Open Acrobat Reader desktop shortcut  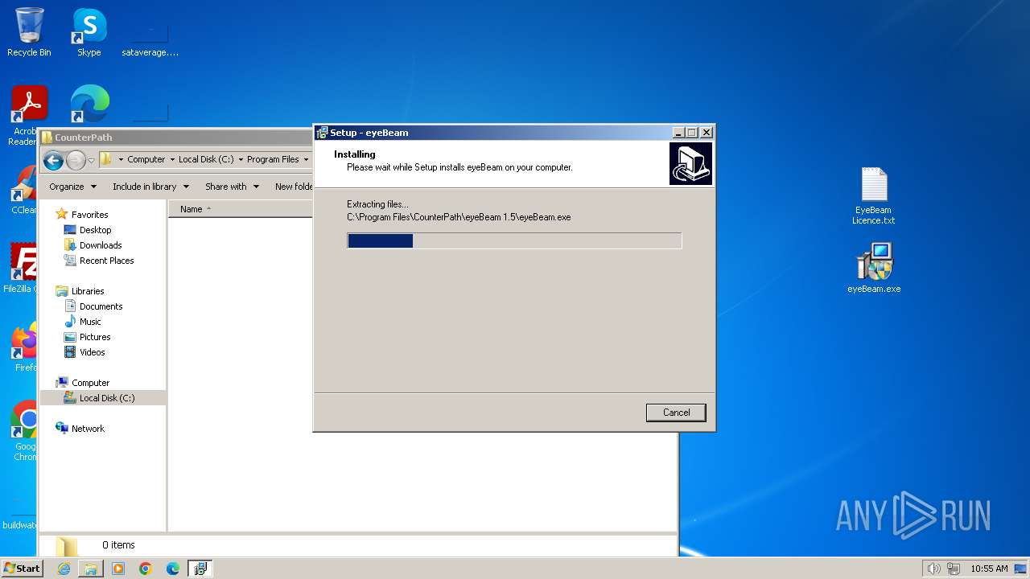click(x=27, y=115)
